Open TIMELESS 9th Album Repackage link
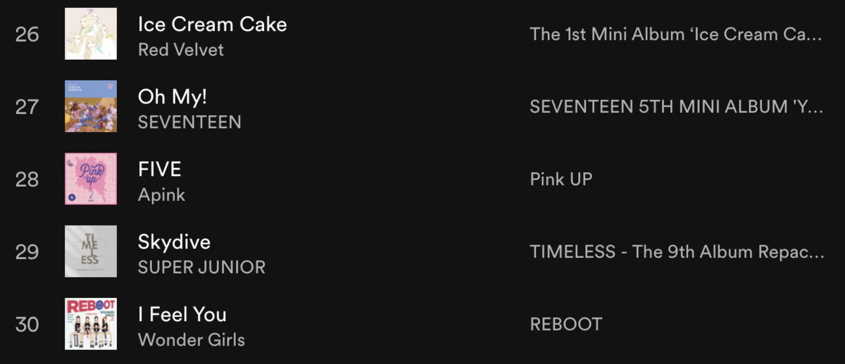 pos(677,252)
